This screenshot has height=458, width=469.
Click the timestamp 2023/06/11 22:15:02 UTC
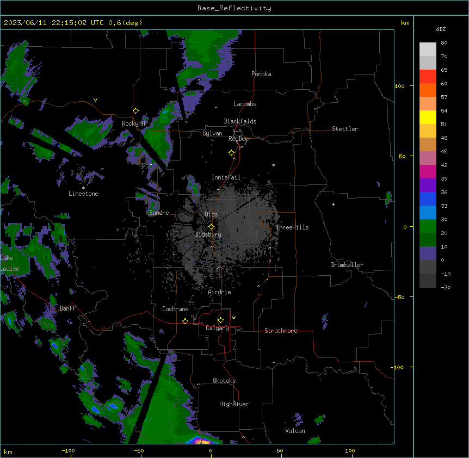[53, 23]
